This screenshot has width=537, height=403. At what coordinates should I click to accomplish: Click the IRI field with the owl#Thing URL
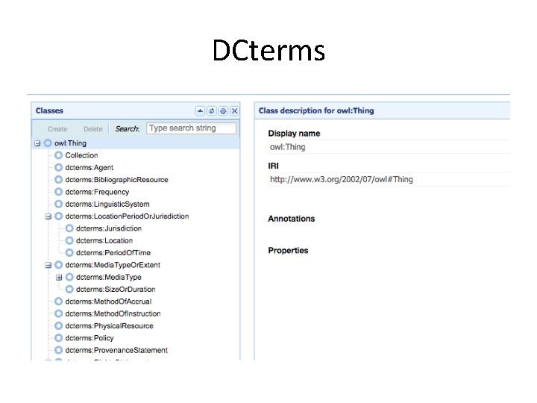pyautogui.click(x=389, y=179)
